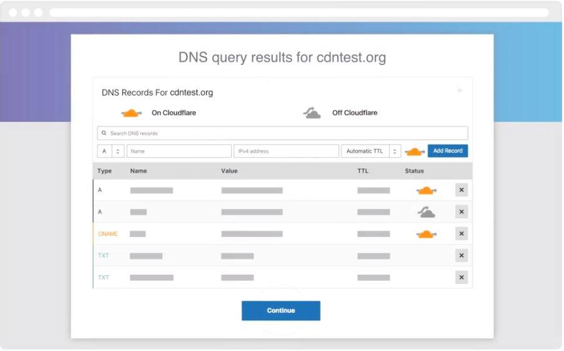This screenshot has width=564, height=351.
Task: Click the small icon at panel top-right corner
Action: (x=459, y=90)
